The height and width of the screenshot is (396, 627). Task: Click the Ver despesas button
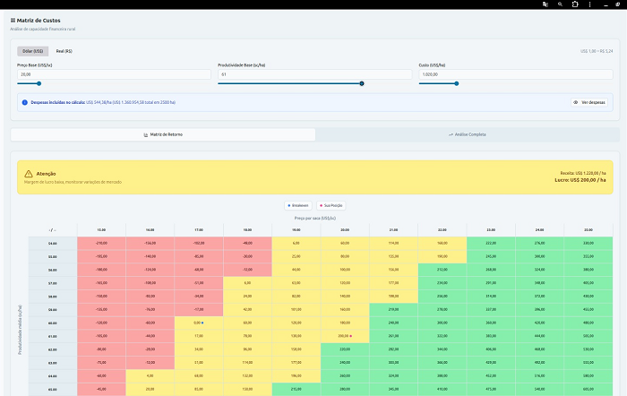click(x=591, y=102)
